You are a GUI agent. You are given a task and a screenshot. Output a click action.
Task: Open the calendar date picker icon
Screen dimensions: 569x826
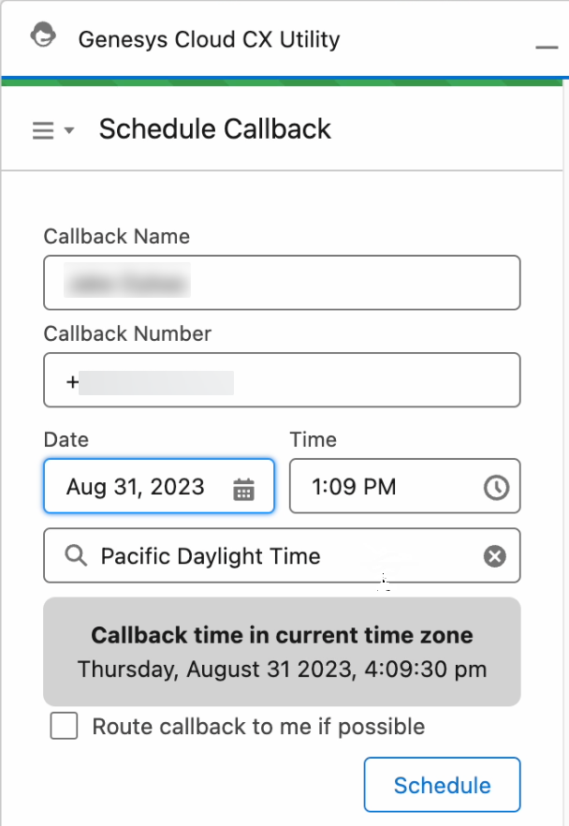coord(244,487)
